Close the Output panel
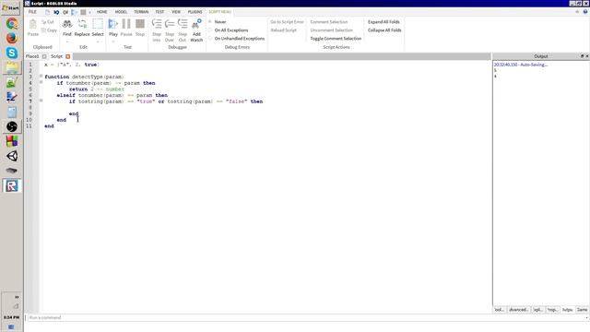Screen dimensions: 590x332 point(587,56)
